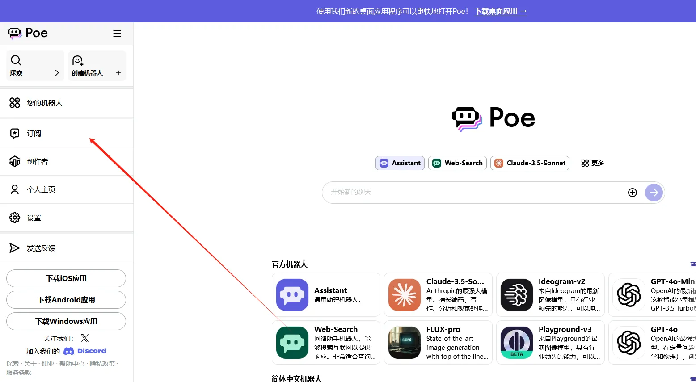Click 下载iOS应用 button
Image resolution: width=696 pixels, height=382 pixels.
(x=66, y=278)
